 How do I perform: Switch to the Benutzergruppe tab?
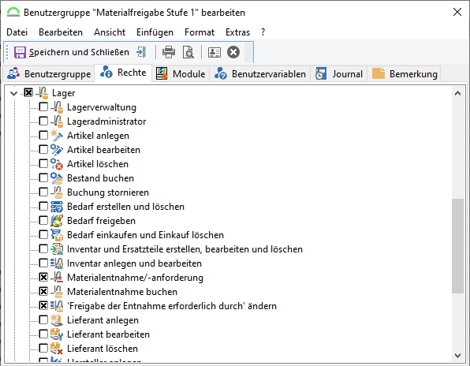click(49, 73)
